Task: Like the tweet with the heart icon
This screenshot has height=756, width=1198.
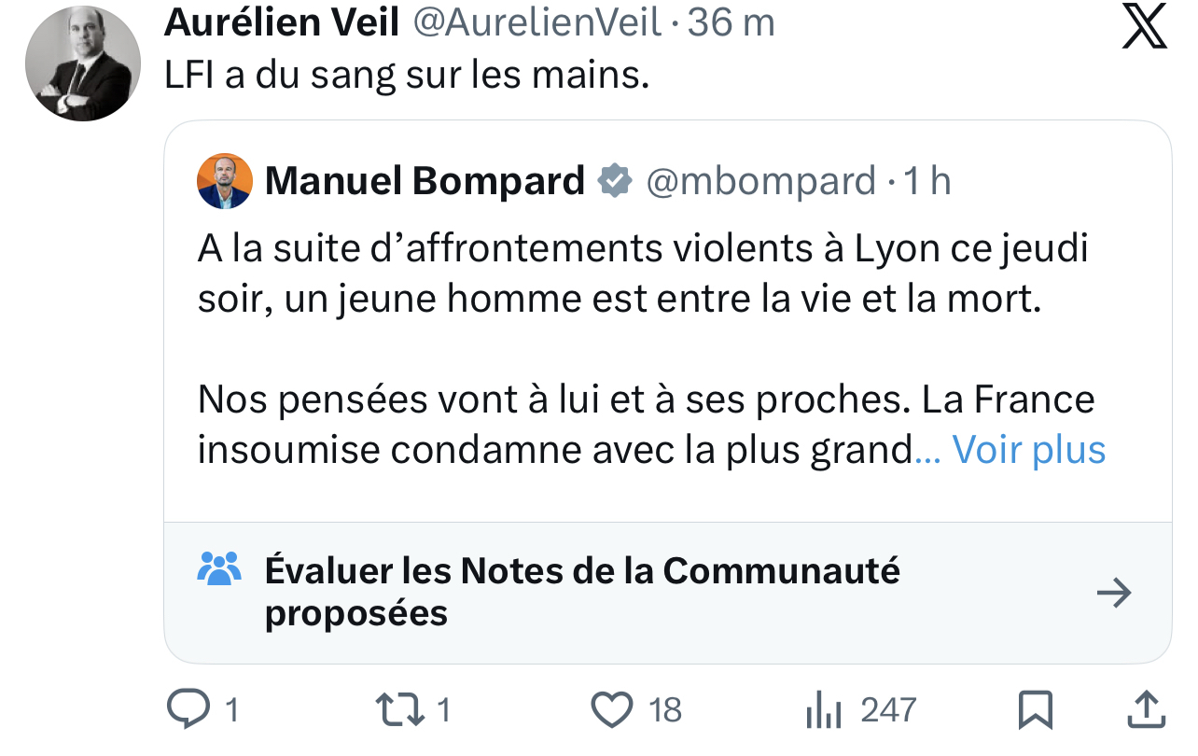Action: click(x=612, y=710)
